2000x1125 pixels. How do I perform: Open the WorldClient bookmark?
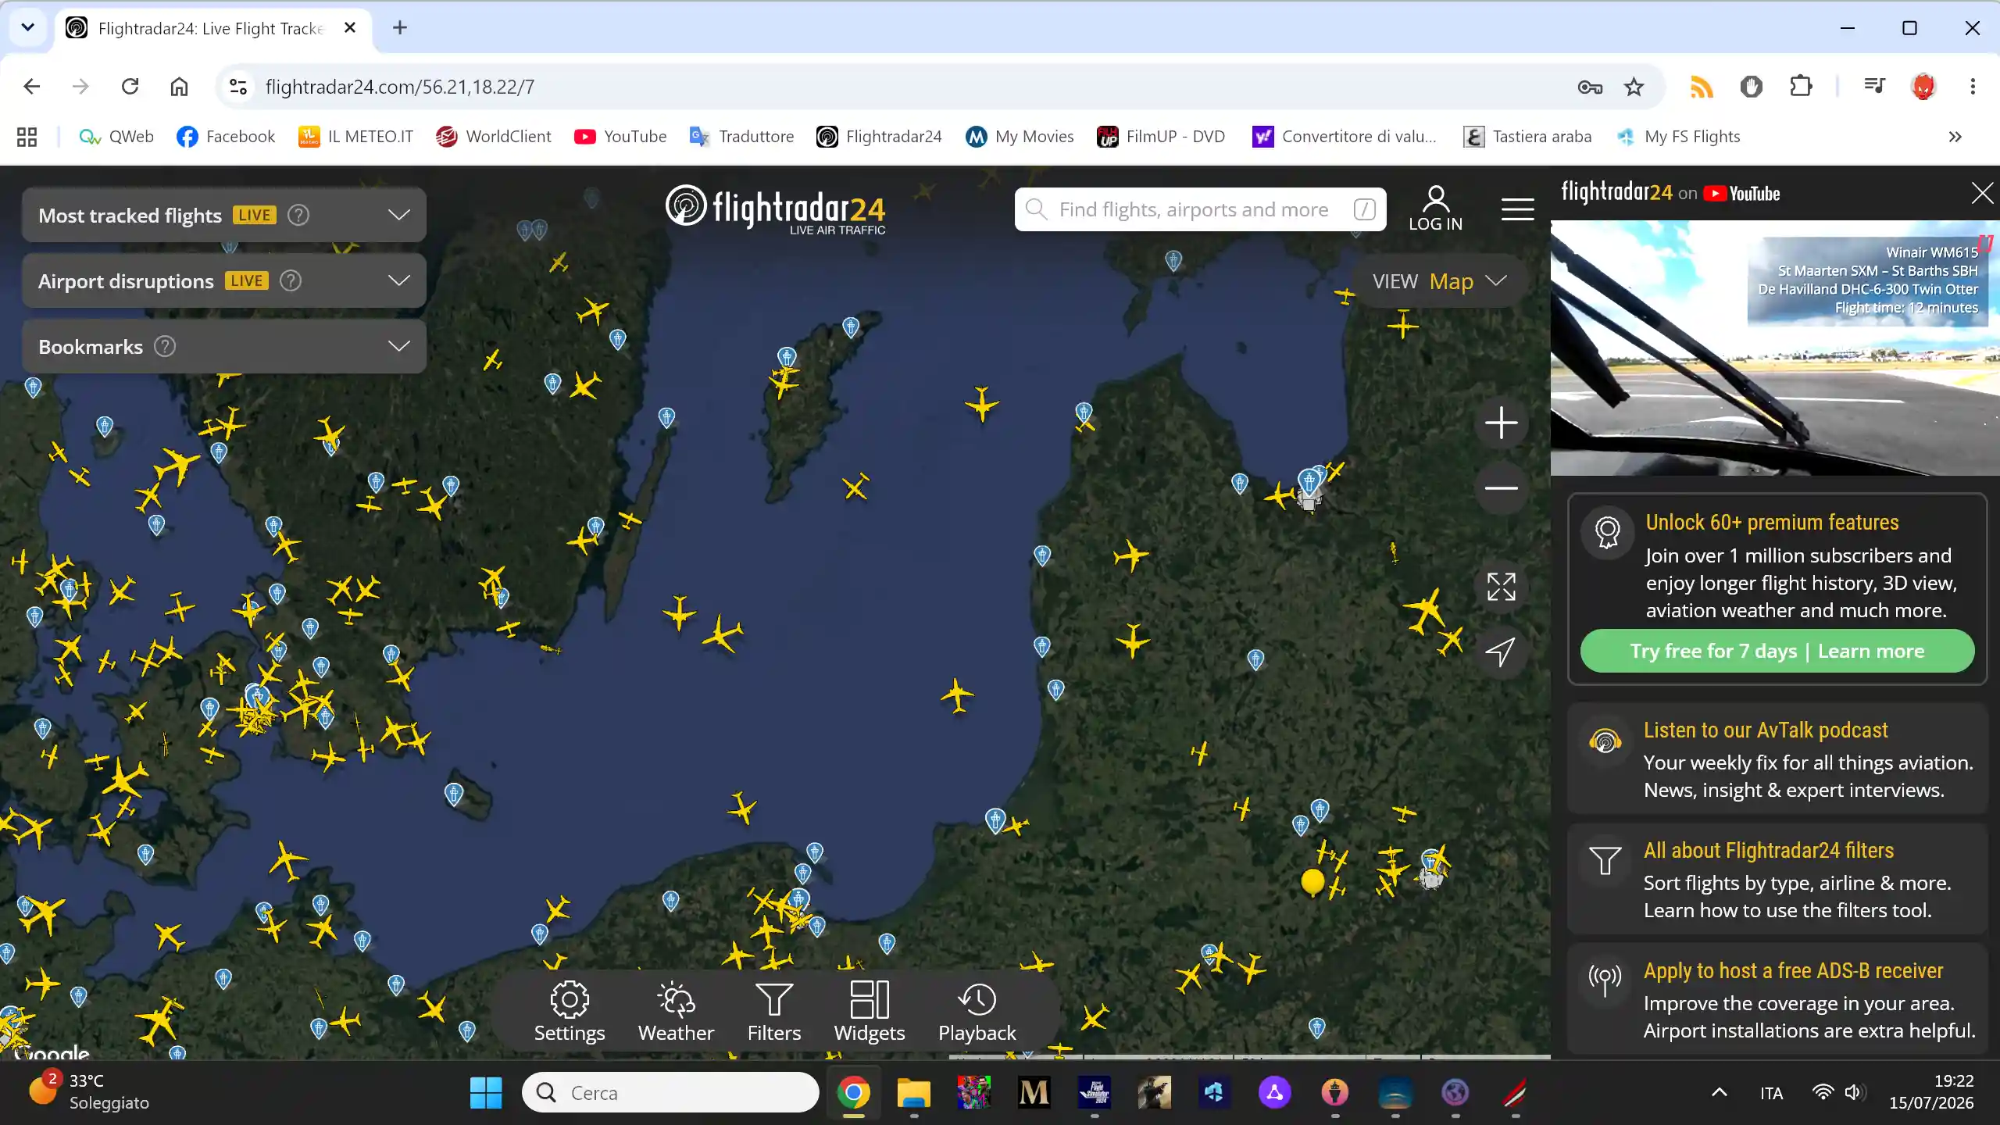pyautogui.click(x=494, y=137)
